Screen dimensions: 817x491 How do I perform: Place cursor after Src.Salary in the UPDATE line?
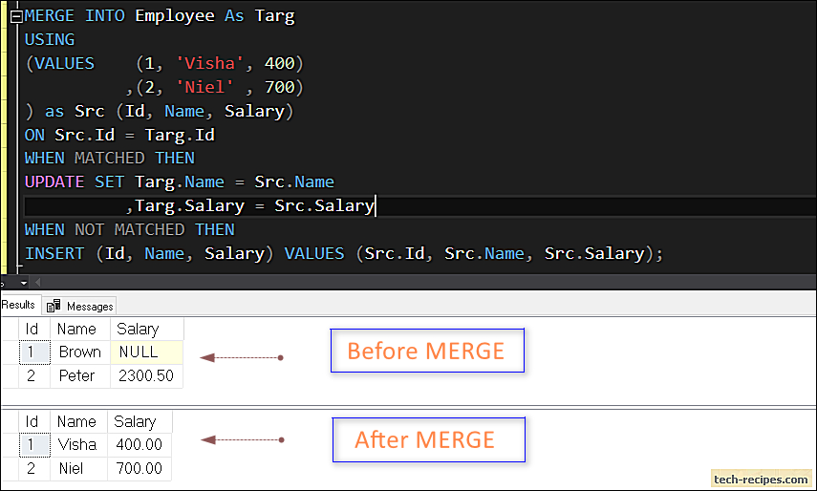point(376,206)
